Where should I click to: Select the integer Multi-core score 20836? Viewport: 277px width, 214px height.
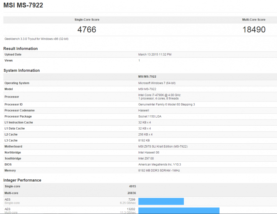[x=132, y=193]
